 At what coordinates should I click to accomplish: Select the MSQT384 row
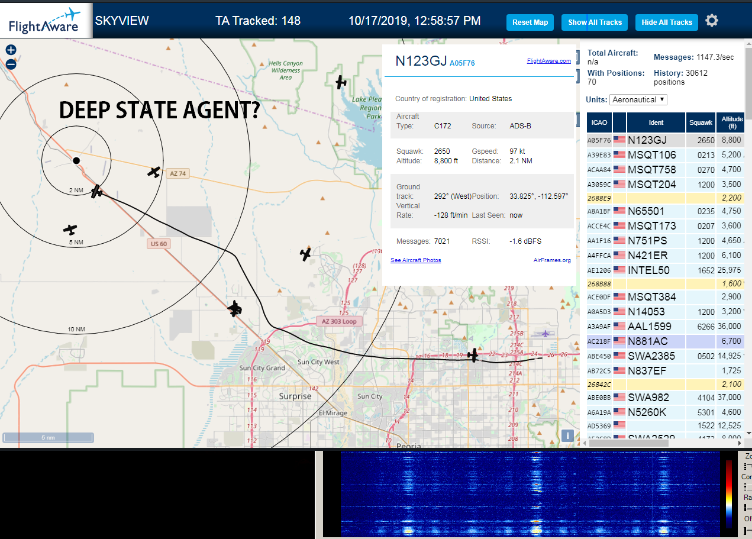pos(666,297)
